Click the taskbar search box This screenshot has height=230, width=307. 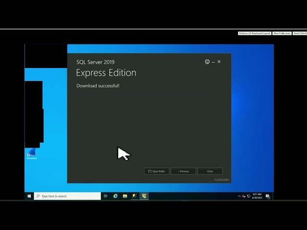click(67, 196)
